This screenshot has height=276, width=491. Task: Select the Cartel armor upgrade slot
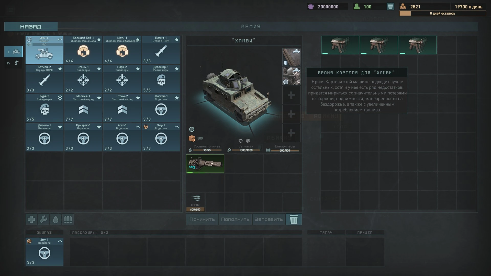click(x=291, y=57)
